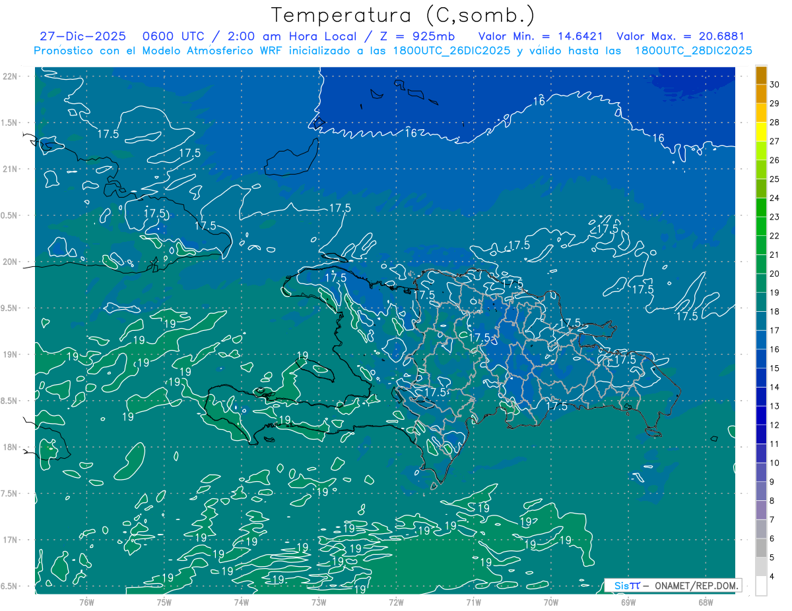Select "Valor Min. = 14.6421" text
This screenshot has height=611, width=792.
pyautogui.click(x=540, y=37)
